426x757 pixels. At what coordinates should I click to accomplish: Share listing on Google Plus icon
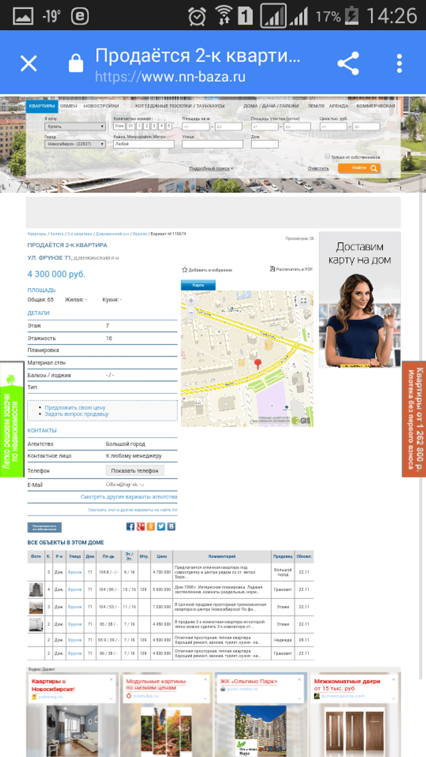pos(141,526)
